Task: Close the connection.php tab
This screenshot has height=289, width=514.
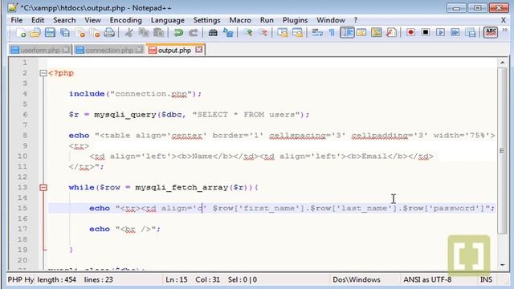Action: tap(139, 50)
